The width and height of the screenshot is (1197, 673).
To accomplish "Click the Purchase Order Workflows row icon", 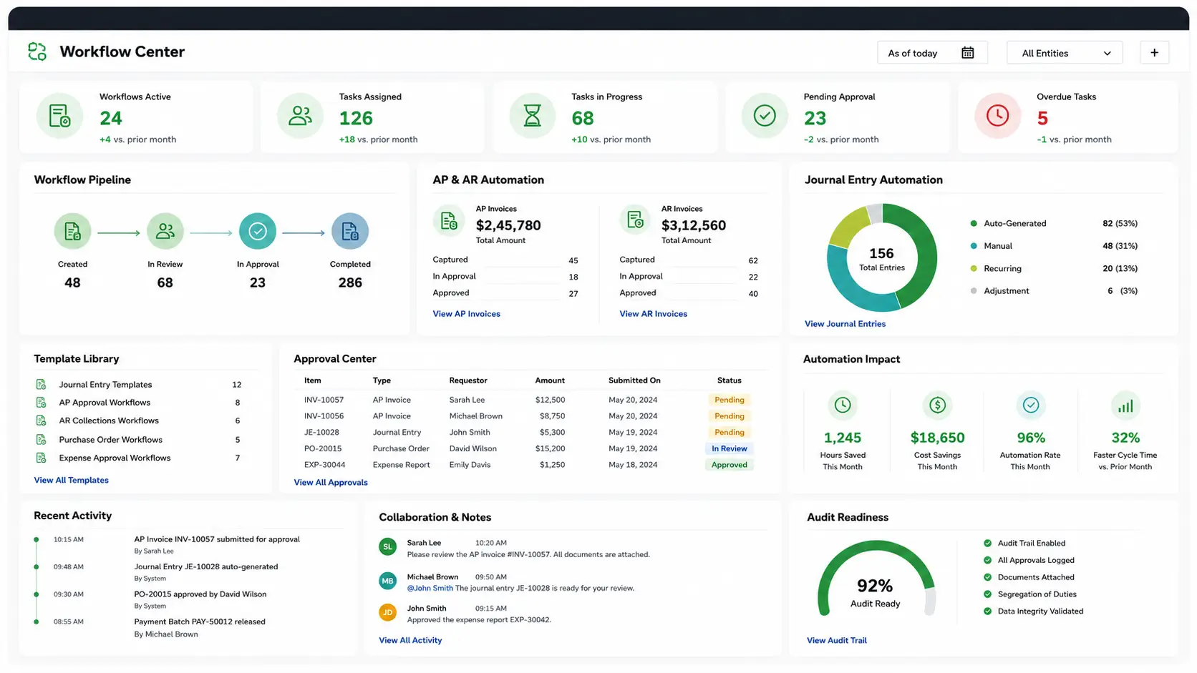I will pos(41,440).
